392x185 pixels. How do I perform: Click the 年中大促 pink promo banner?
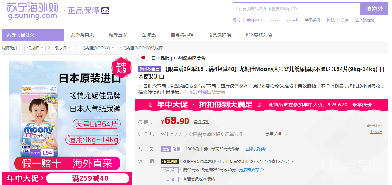[x=262, y=105]
